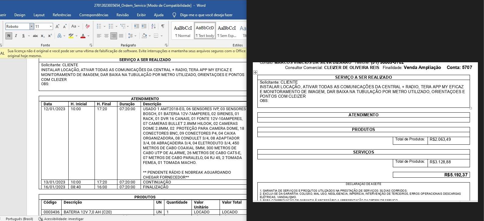The height and width of the screenshot is (221, 484).
Task: Shrink font size with the decrease font icon
Action: point(65,27)
